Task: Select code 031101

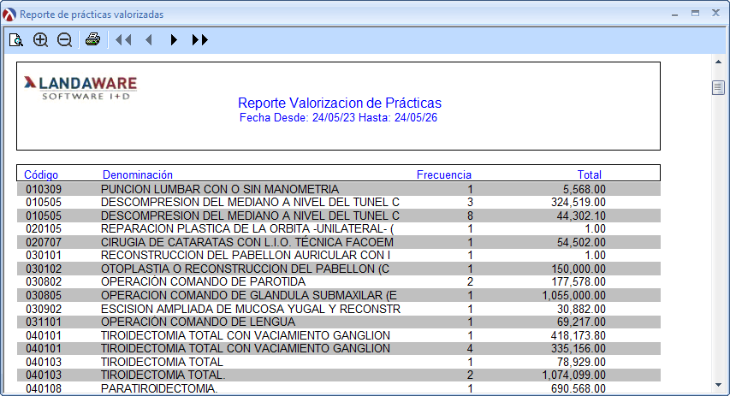Action: point(44,322)
